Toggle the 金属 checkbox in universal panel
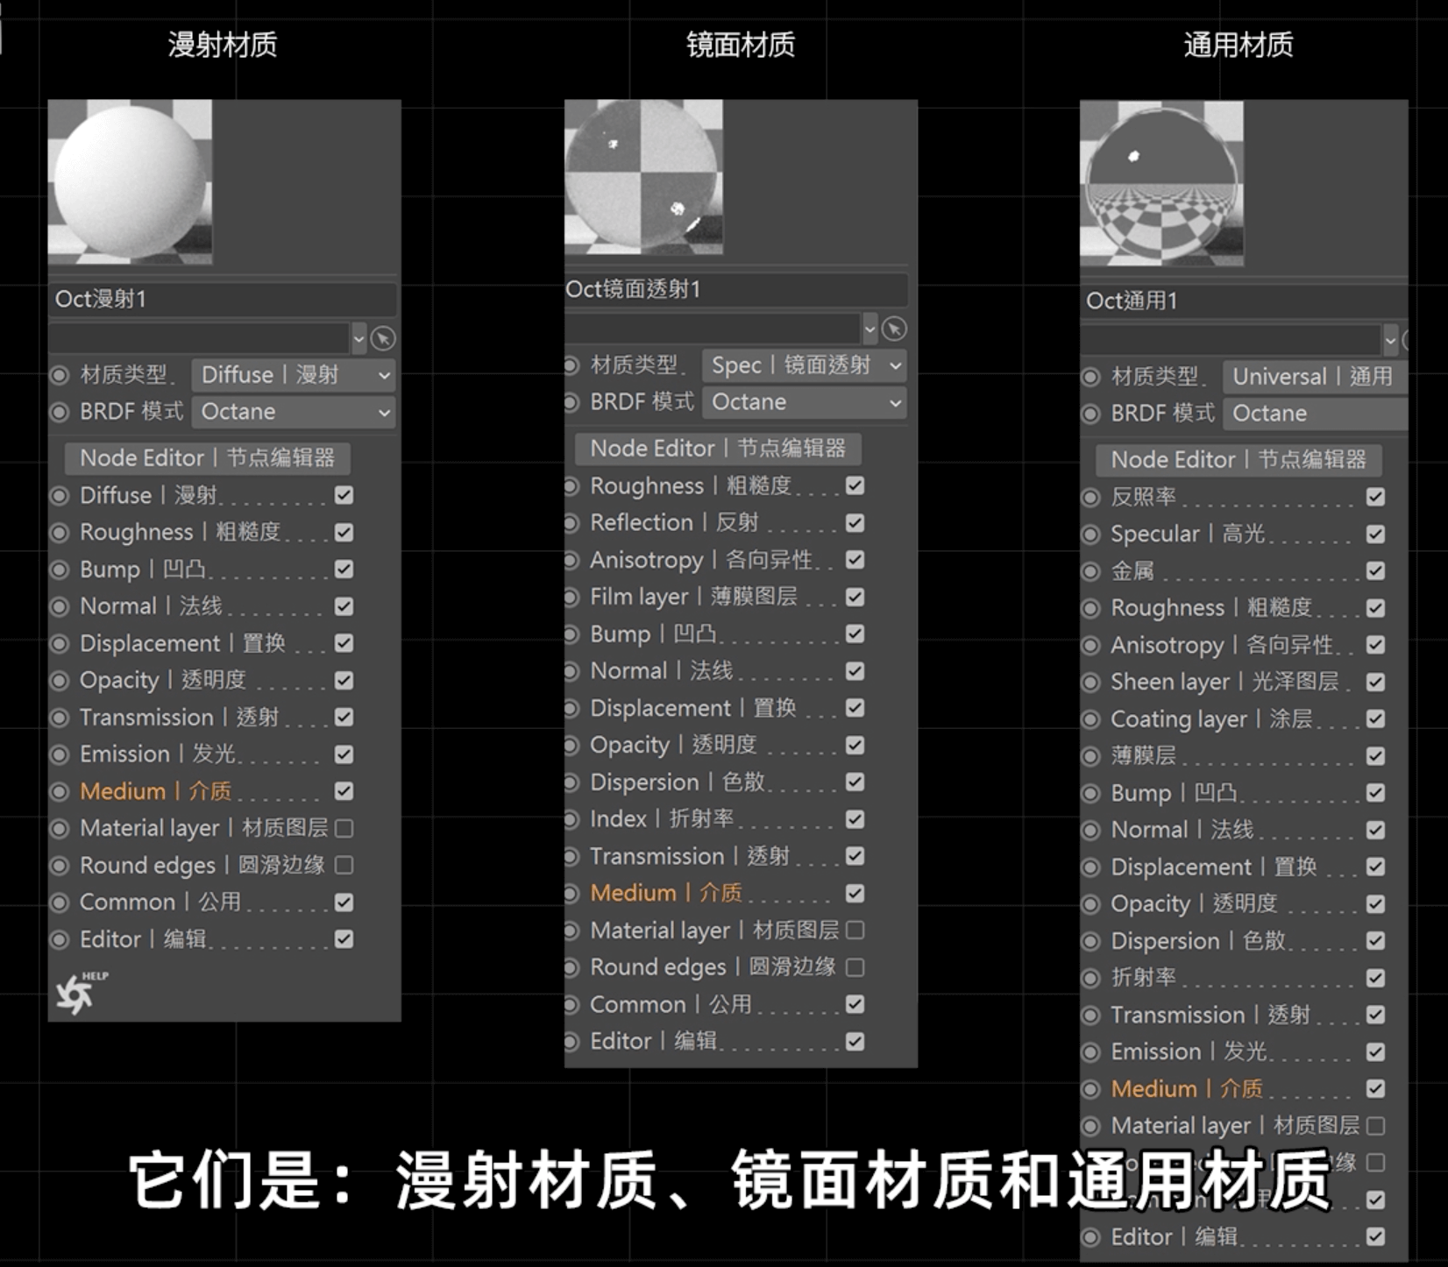Image resolution: width=1448 pixels, height=1267 pixels. 1375,571
